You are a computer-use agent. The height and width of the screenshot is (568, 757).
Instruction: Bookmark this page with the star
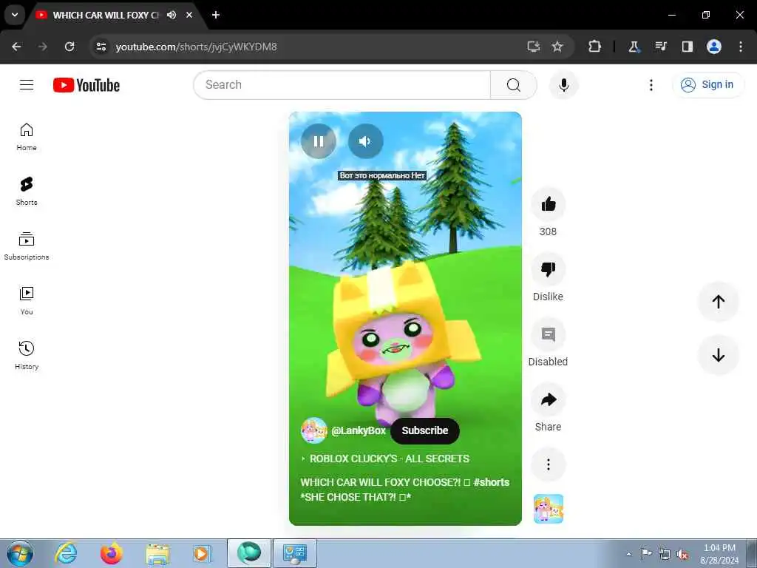pyautogui.click(x=557, y=47)
